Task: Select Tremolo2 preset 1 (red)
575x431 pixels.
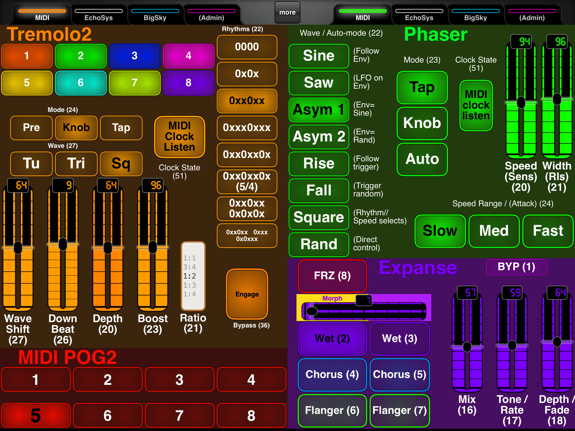Action: coord(27,56)
